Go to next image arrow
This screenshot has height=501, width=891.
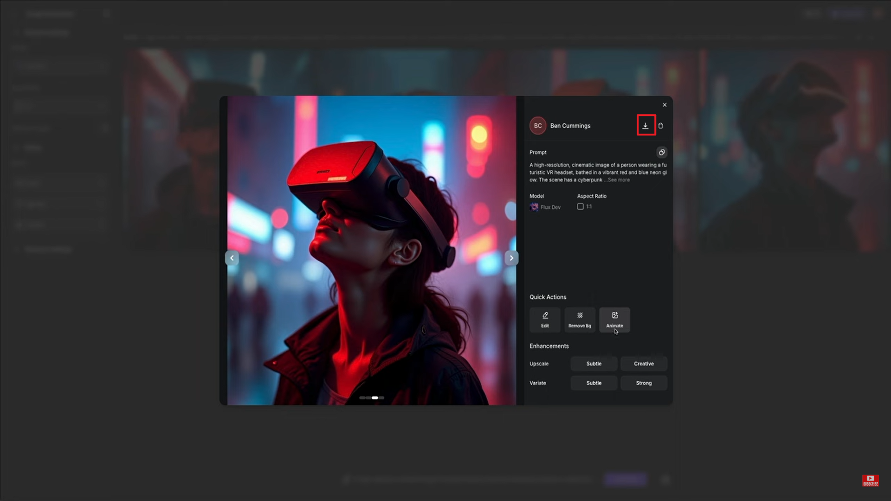pos(511,258)
